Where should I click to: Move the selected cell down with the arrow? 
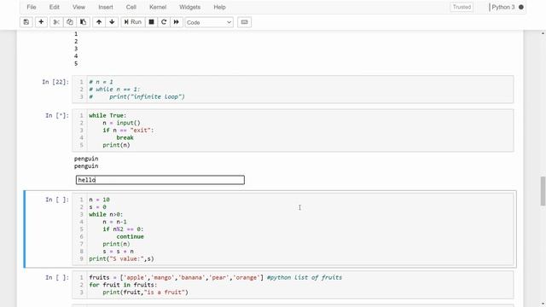(112, 22)
